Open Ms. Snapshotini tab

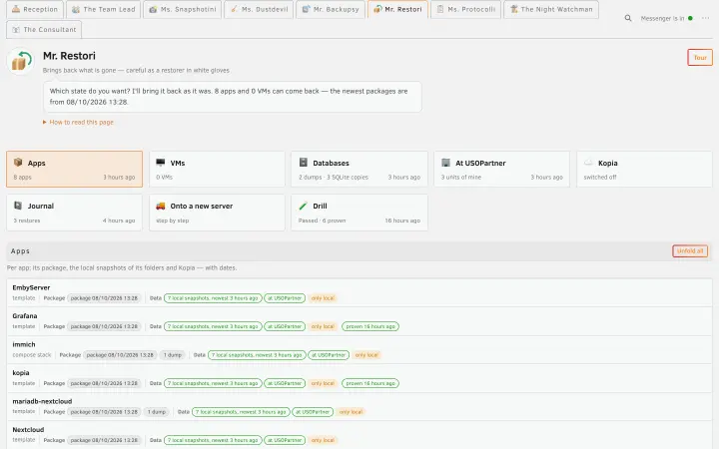point(183,9)
